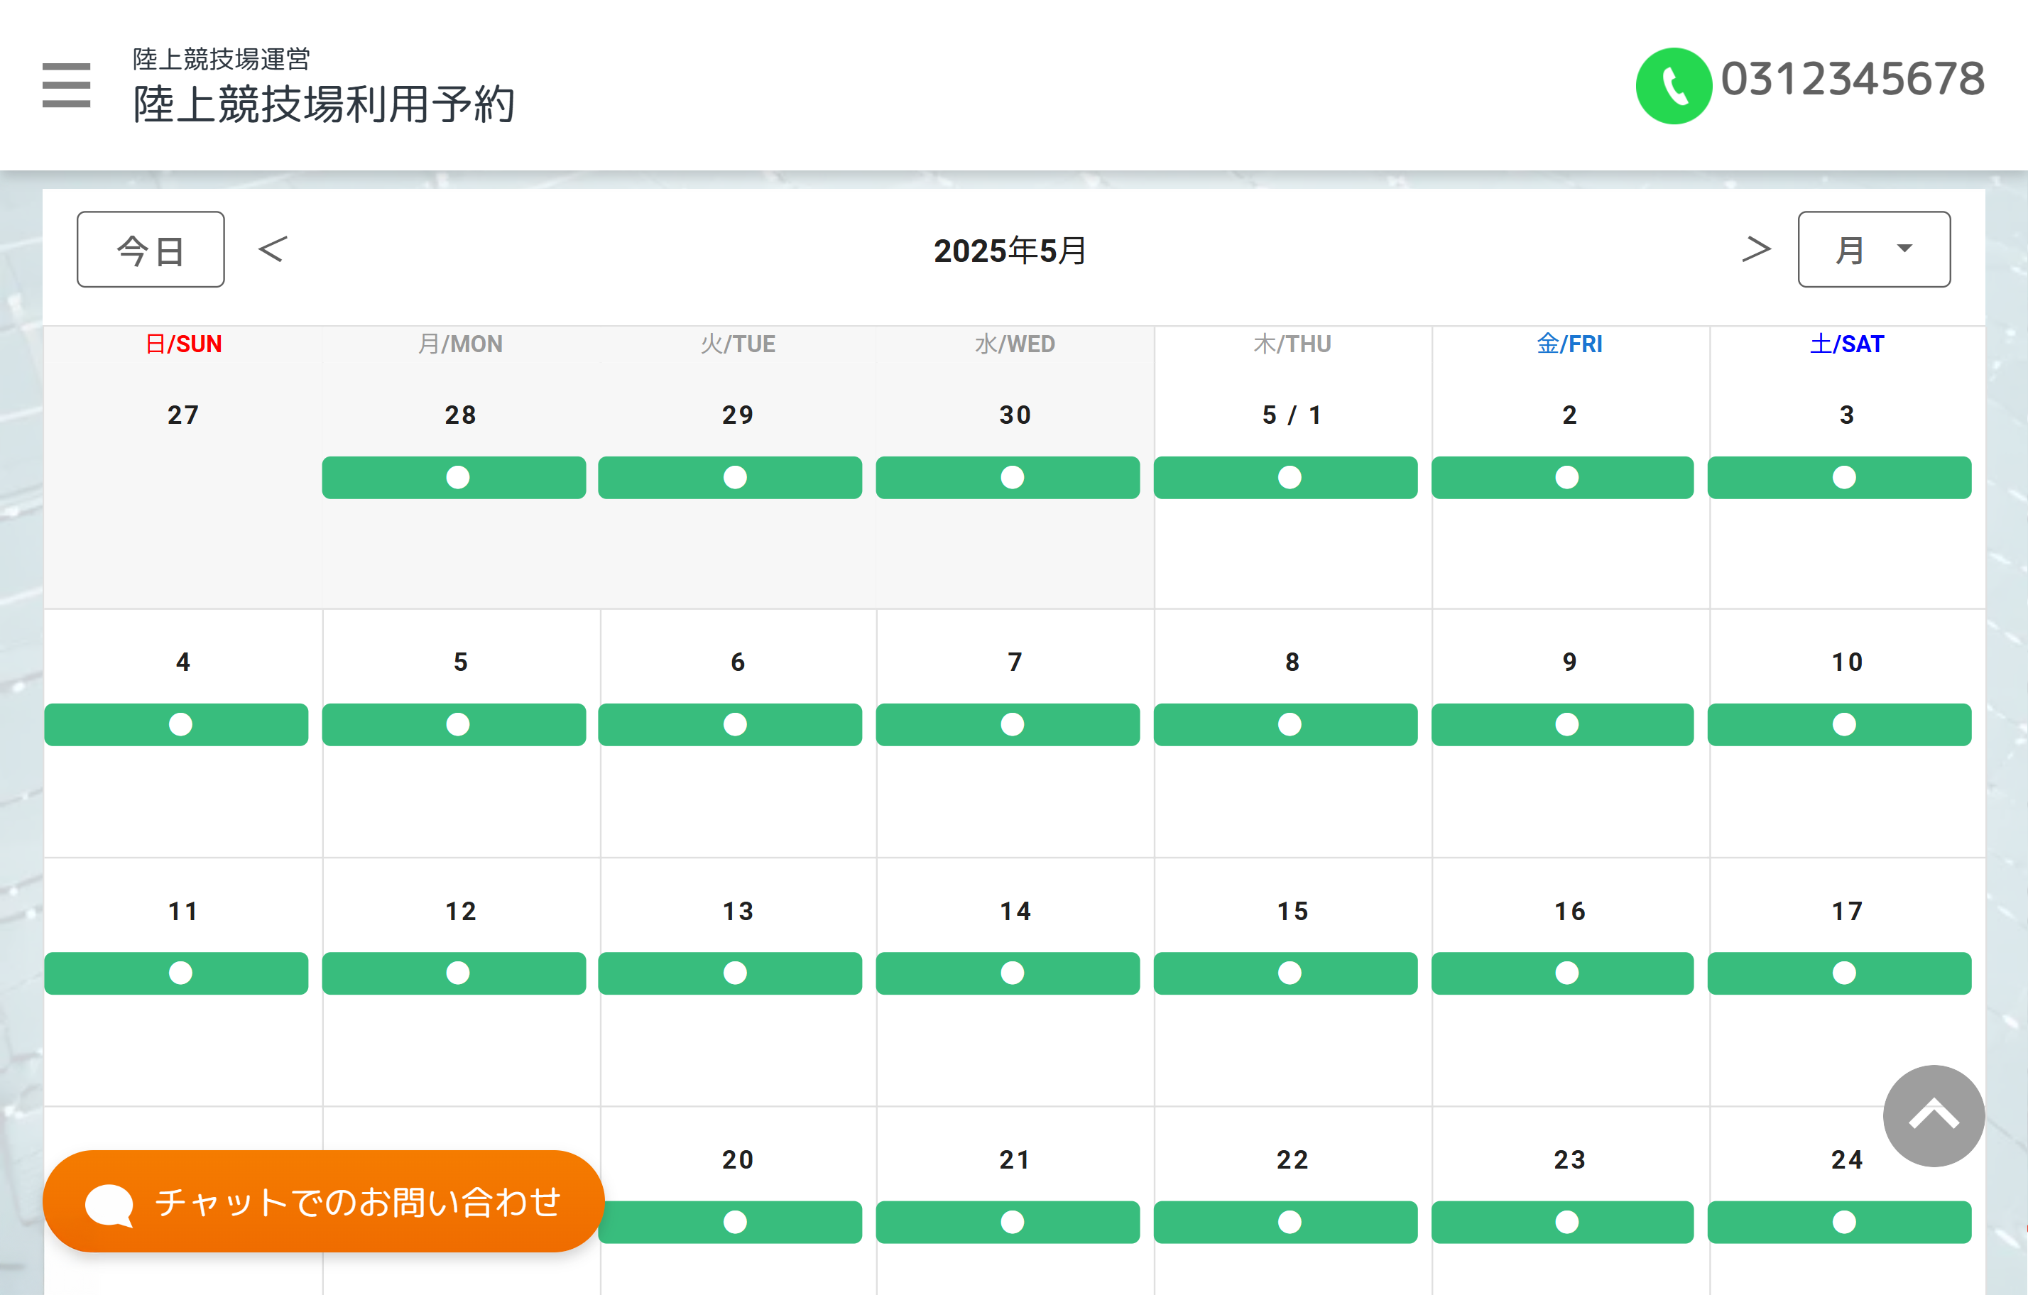Click scroll-to-top arrow button
Image resolution: width=2028 pixels, height=1295 pixels.
1933,1115
